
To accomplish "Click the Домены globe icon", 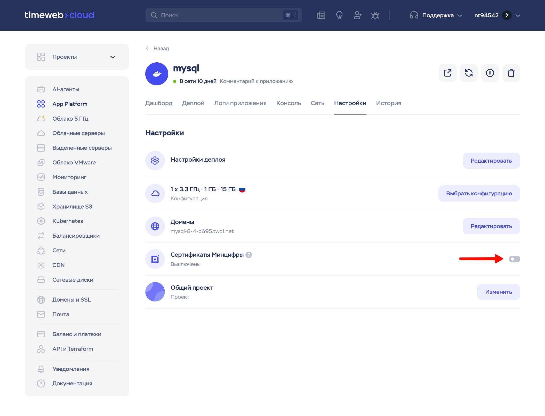I will [155, 226].
